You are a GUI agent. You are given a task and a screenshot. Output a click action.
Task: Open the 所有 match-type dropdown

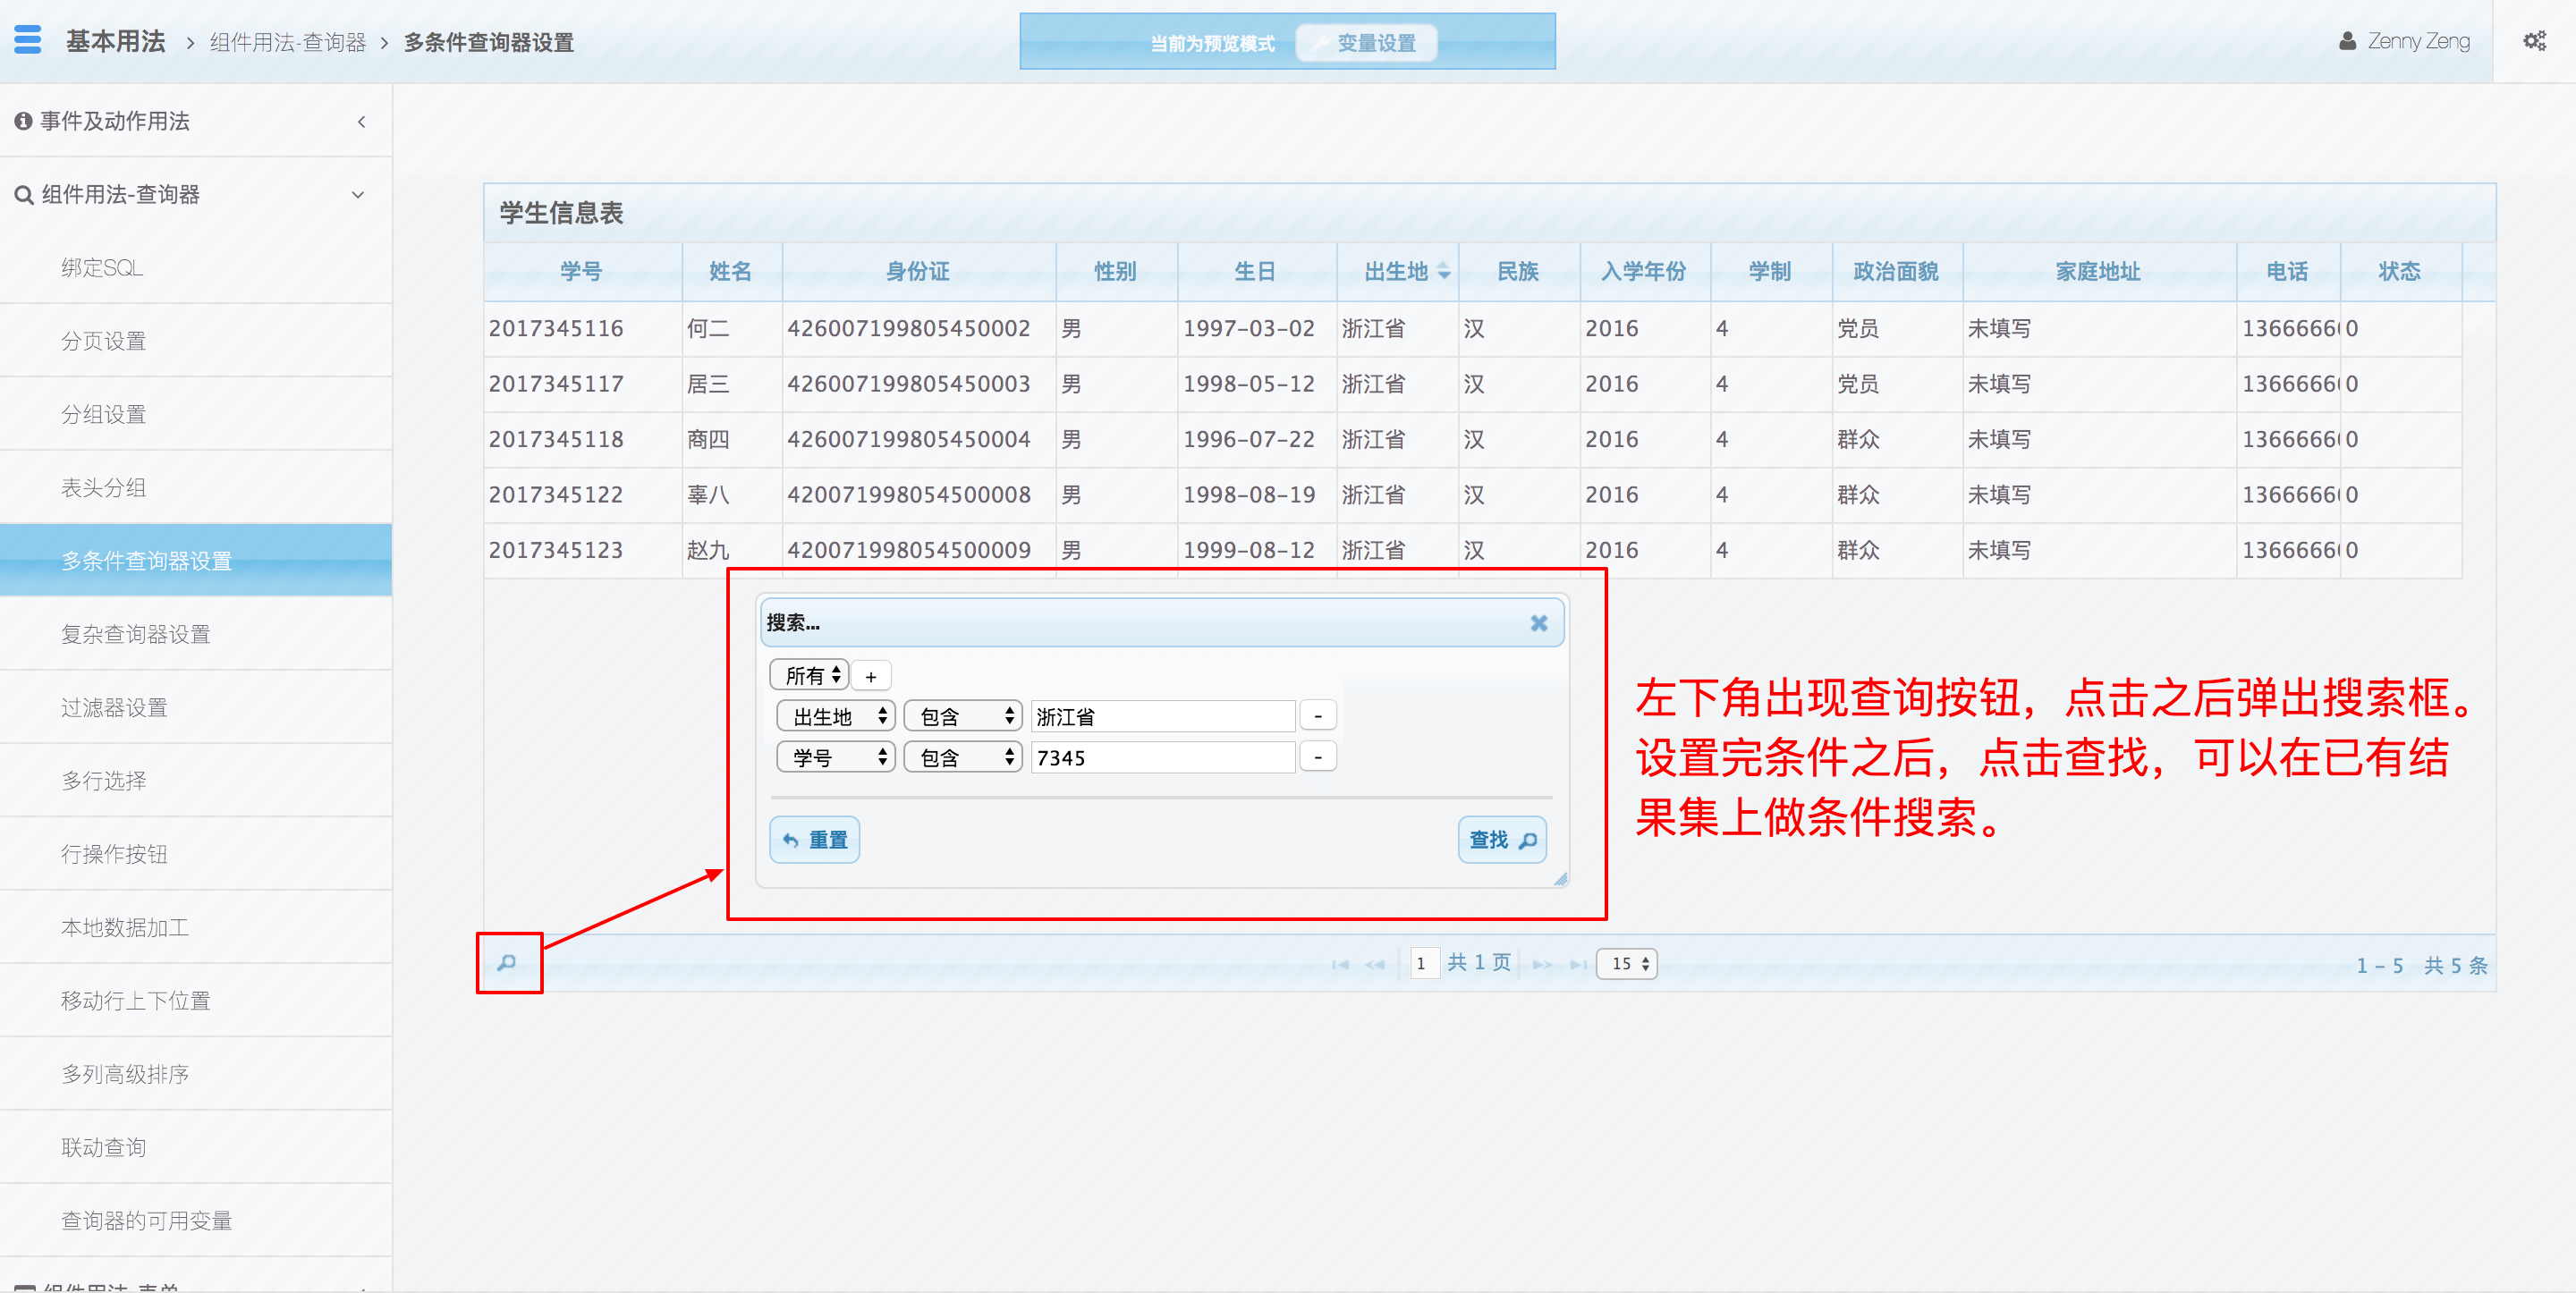click(x=810, y=676)
